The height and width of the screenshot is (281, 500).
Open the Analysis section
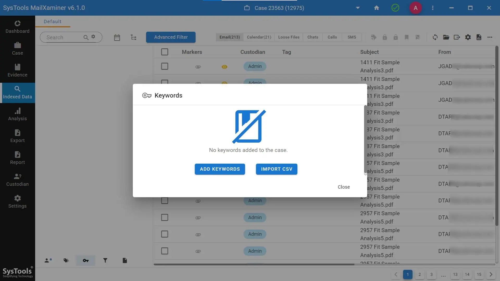(17, 114)
